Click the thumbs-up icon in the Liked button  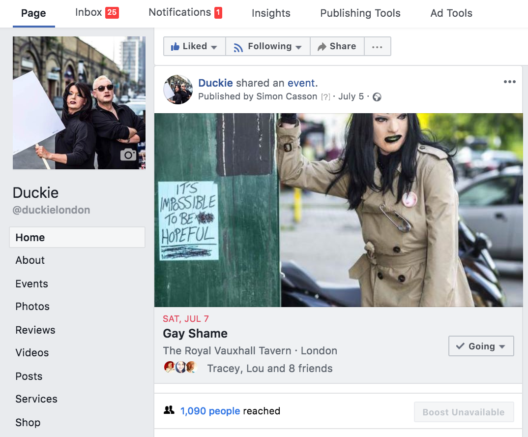click(175, 47)
